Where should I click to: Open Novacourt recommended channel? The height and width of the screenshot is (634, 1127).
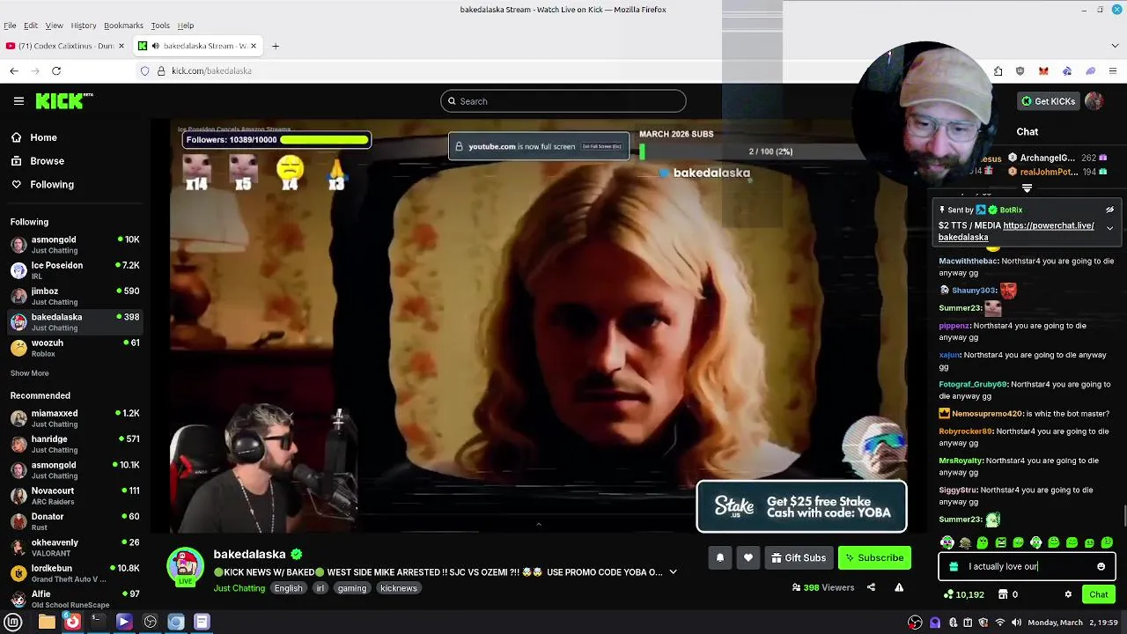tap(75, 496)
